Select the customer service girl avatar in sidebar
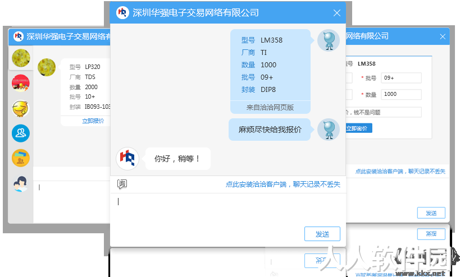 21,183
